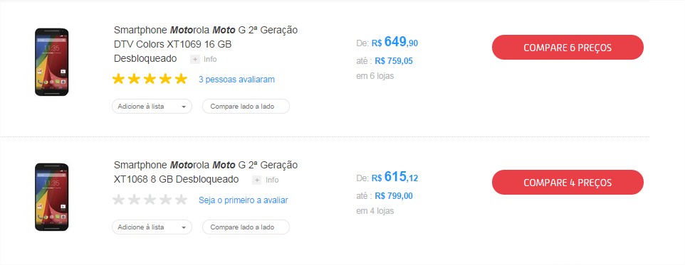
Task: Click the XT1068 phone thumbnail image
Action: 52,197
